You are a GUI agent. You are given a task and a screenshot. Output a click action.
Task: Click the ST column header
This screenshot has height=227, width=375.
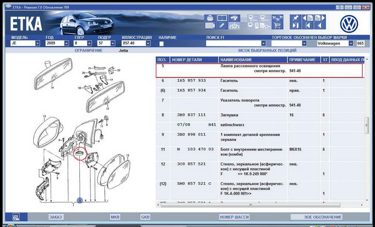325,60
